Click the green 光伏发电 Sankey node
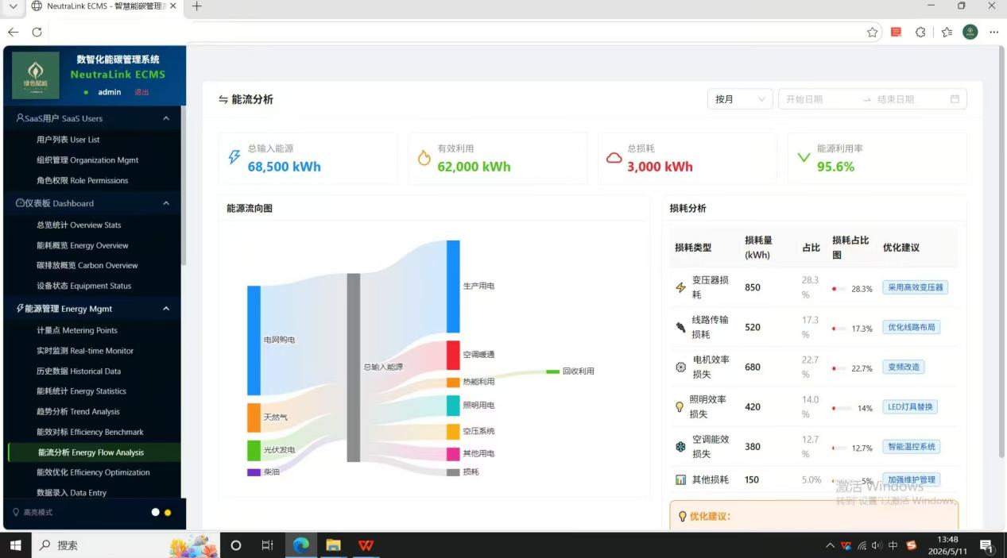Image resolution: width=1007 pixels, height=558 pixels. [x=254, y=450]
